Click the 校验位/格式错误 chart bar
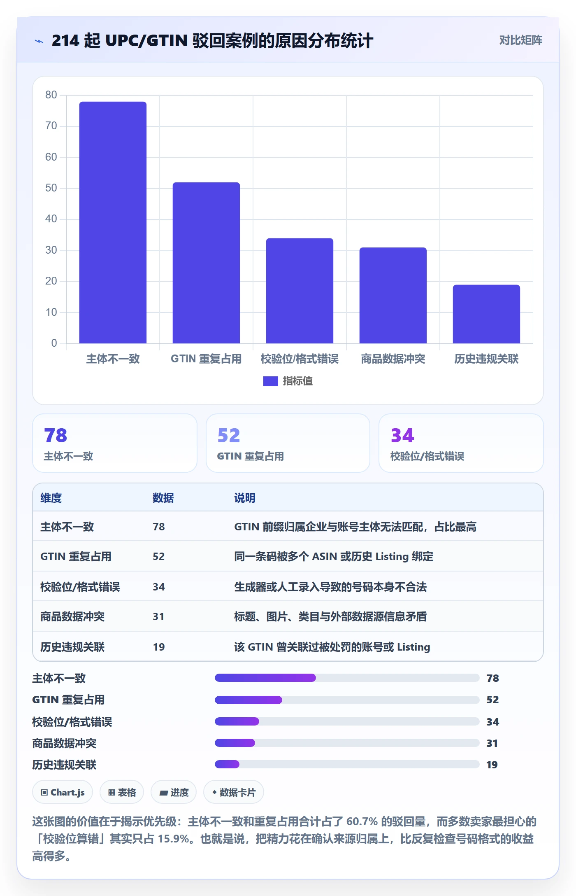The width and height of the screenshot is (576, 896). tap(300, 291)
